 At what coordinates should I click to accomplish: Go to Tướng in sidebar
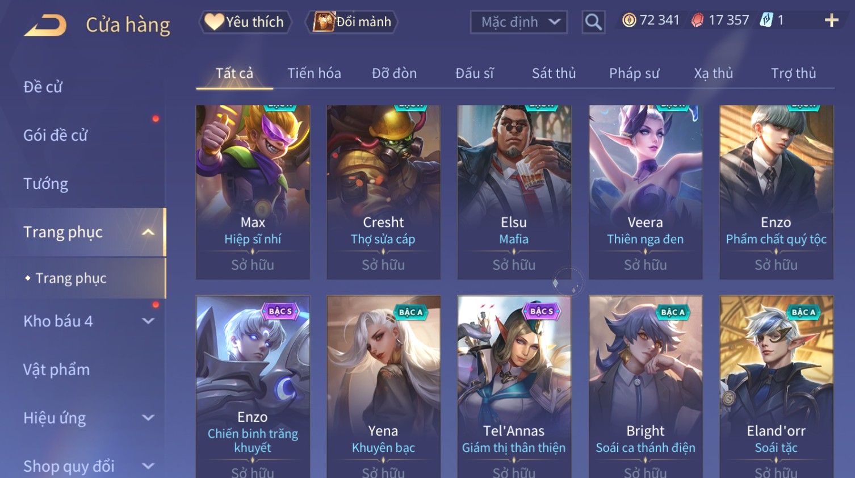coord(45,184)
